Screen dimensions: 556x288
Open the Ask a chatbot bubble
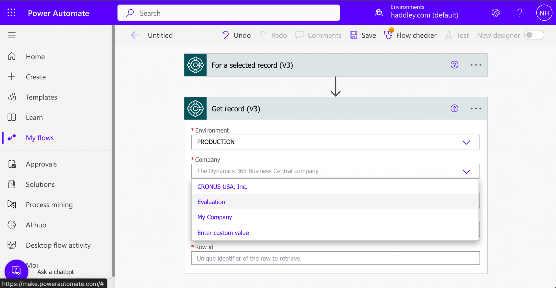click(x=16, y=270)
